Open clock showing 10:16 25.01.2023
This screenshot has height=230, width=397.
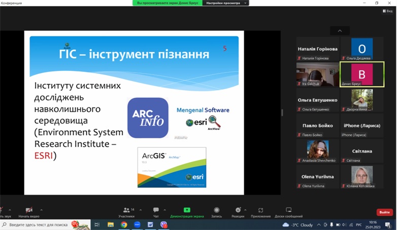pos(373,225)
